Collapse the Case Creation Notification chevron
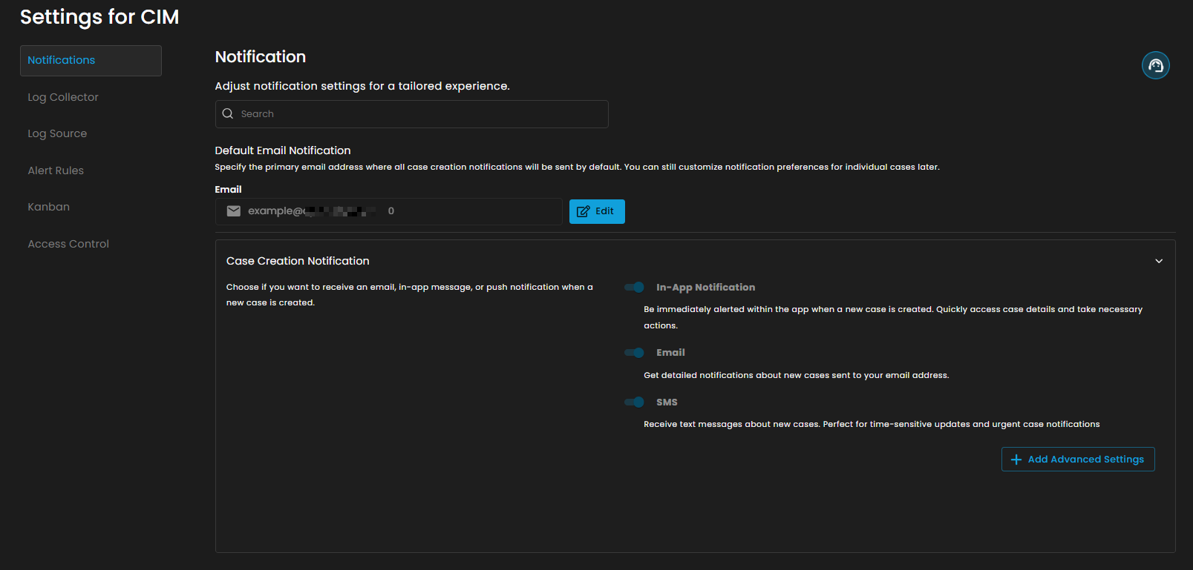Screen dimensions: 1193x570 point(1159,261)
